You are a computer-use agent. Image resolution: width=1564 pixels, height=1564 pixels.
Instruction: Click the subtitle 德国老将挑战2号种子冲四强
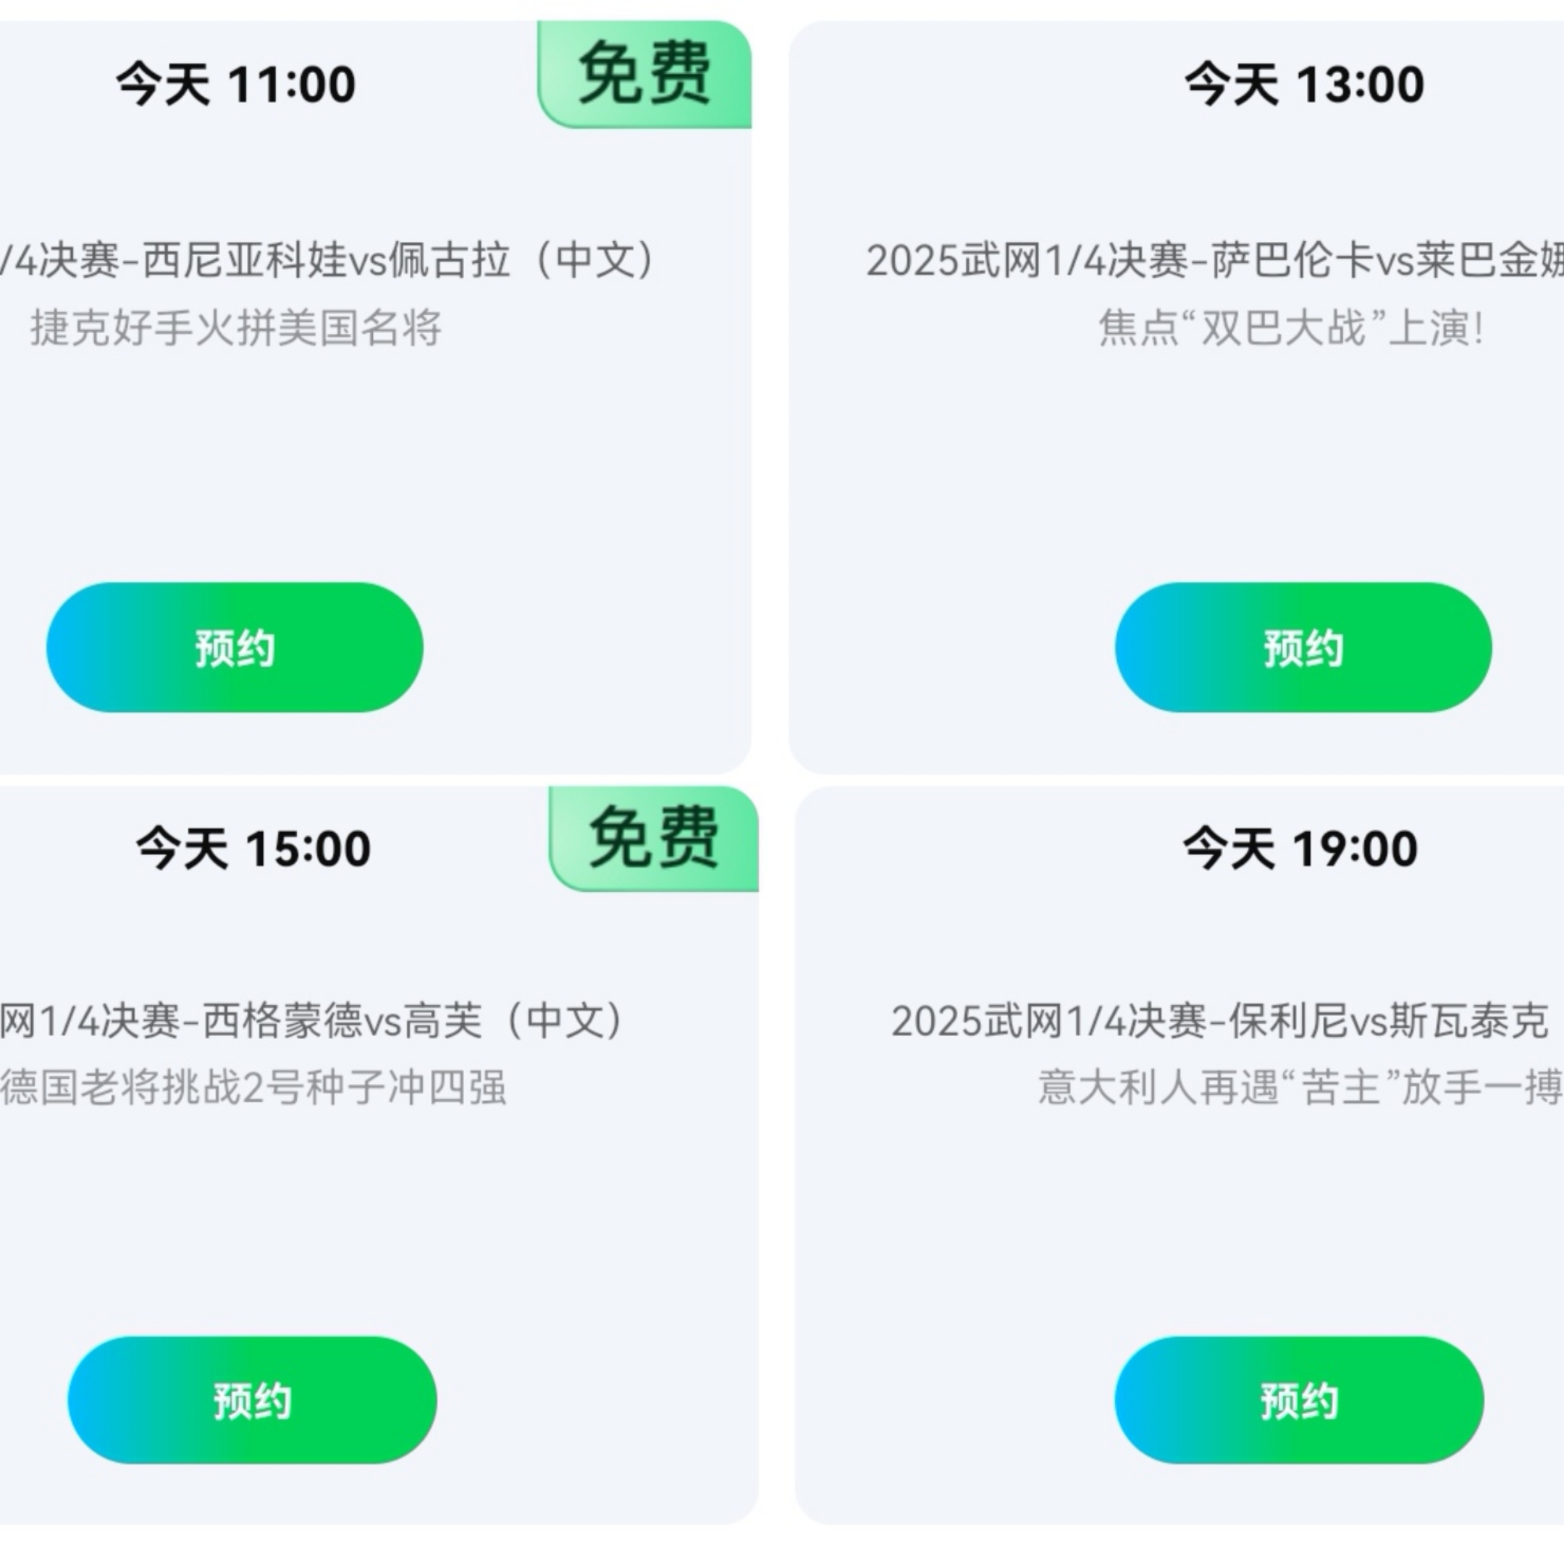click(253, 1087)
